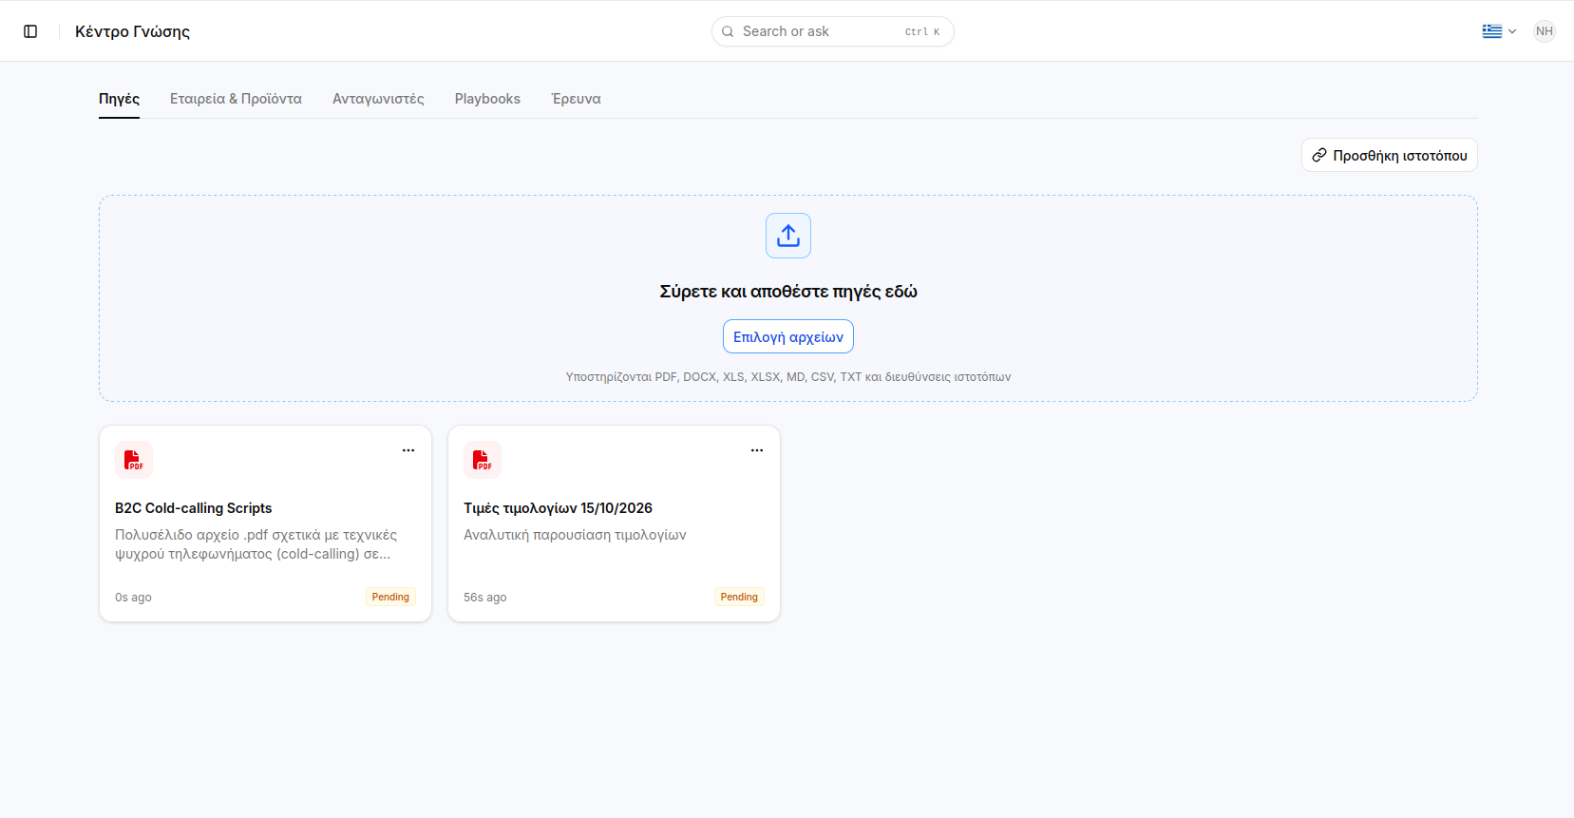Open more options for B2C Cold-calling Scripts
This screenshot has height=818, width=1574.
click(408, 450)
